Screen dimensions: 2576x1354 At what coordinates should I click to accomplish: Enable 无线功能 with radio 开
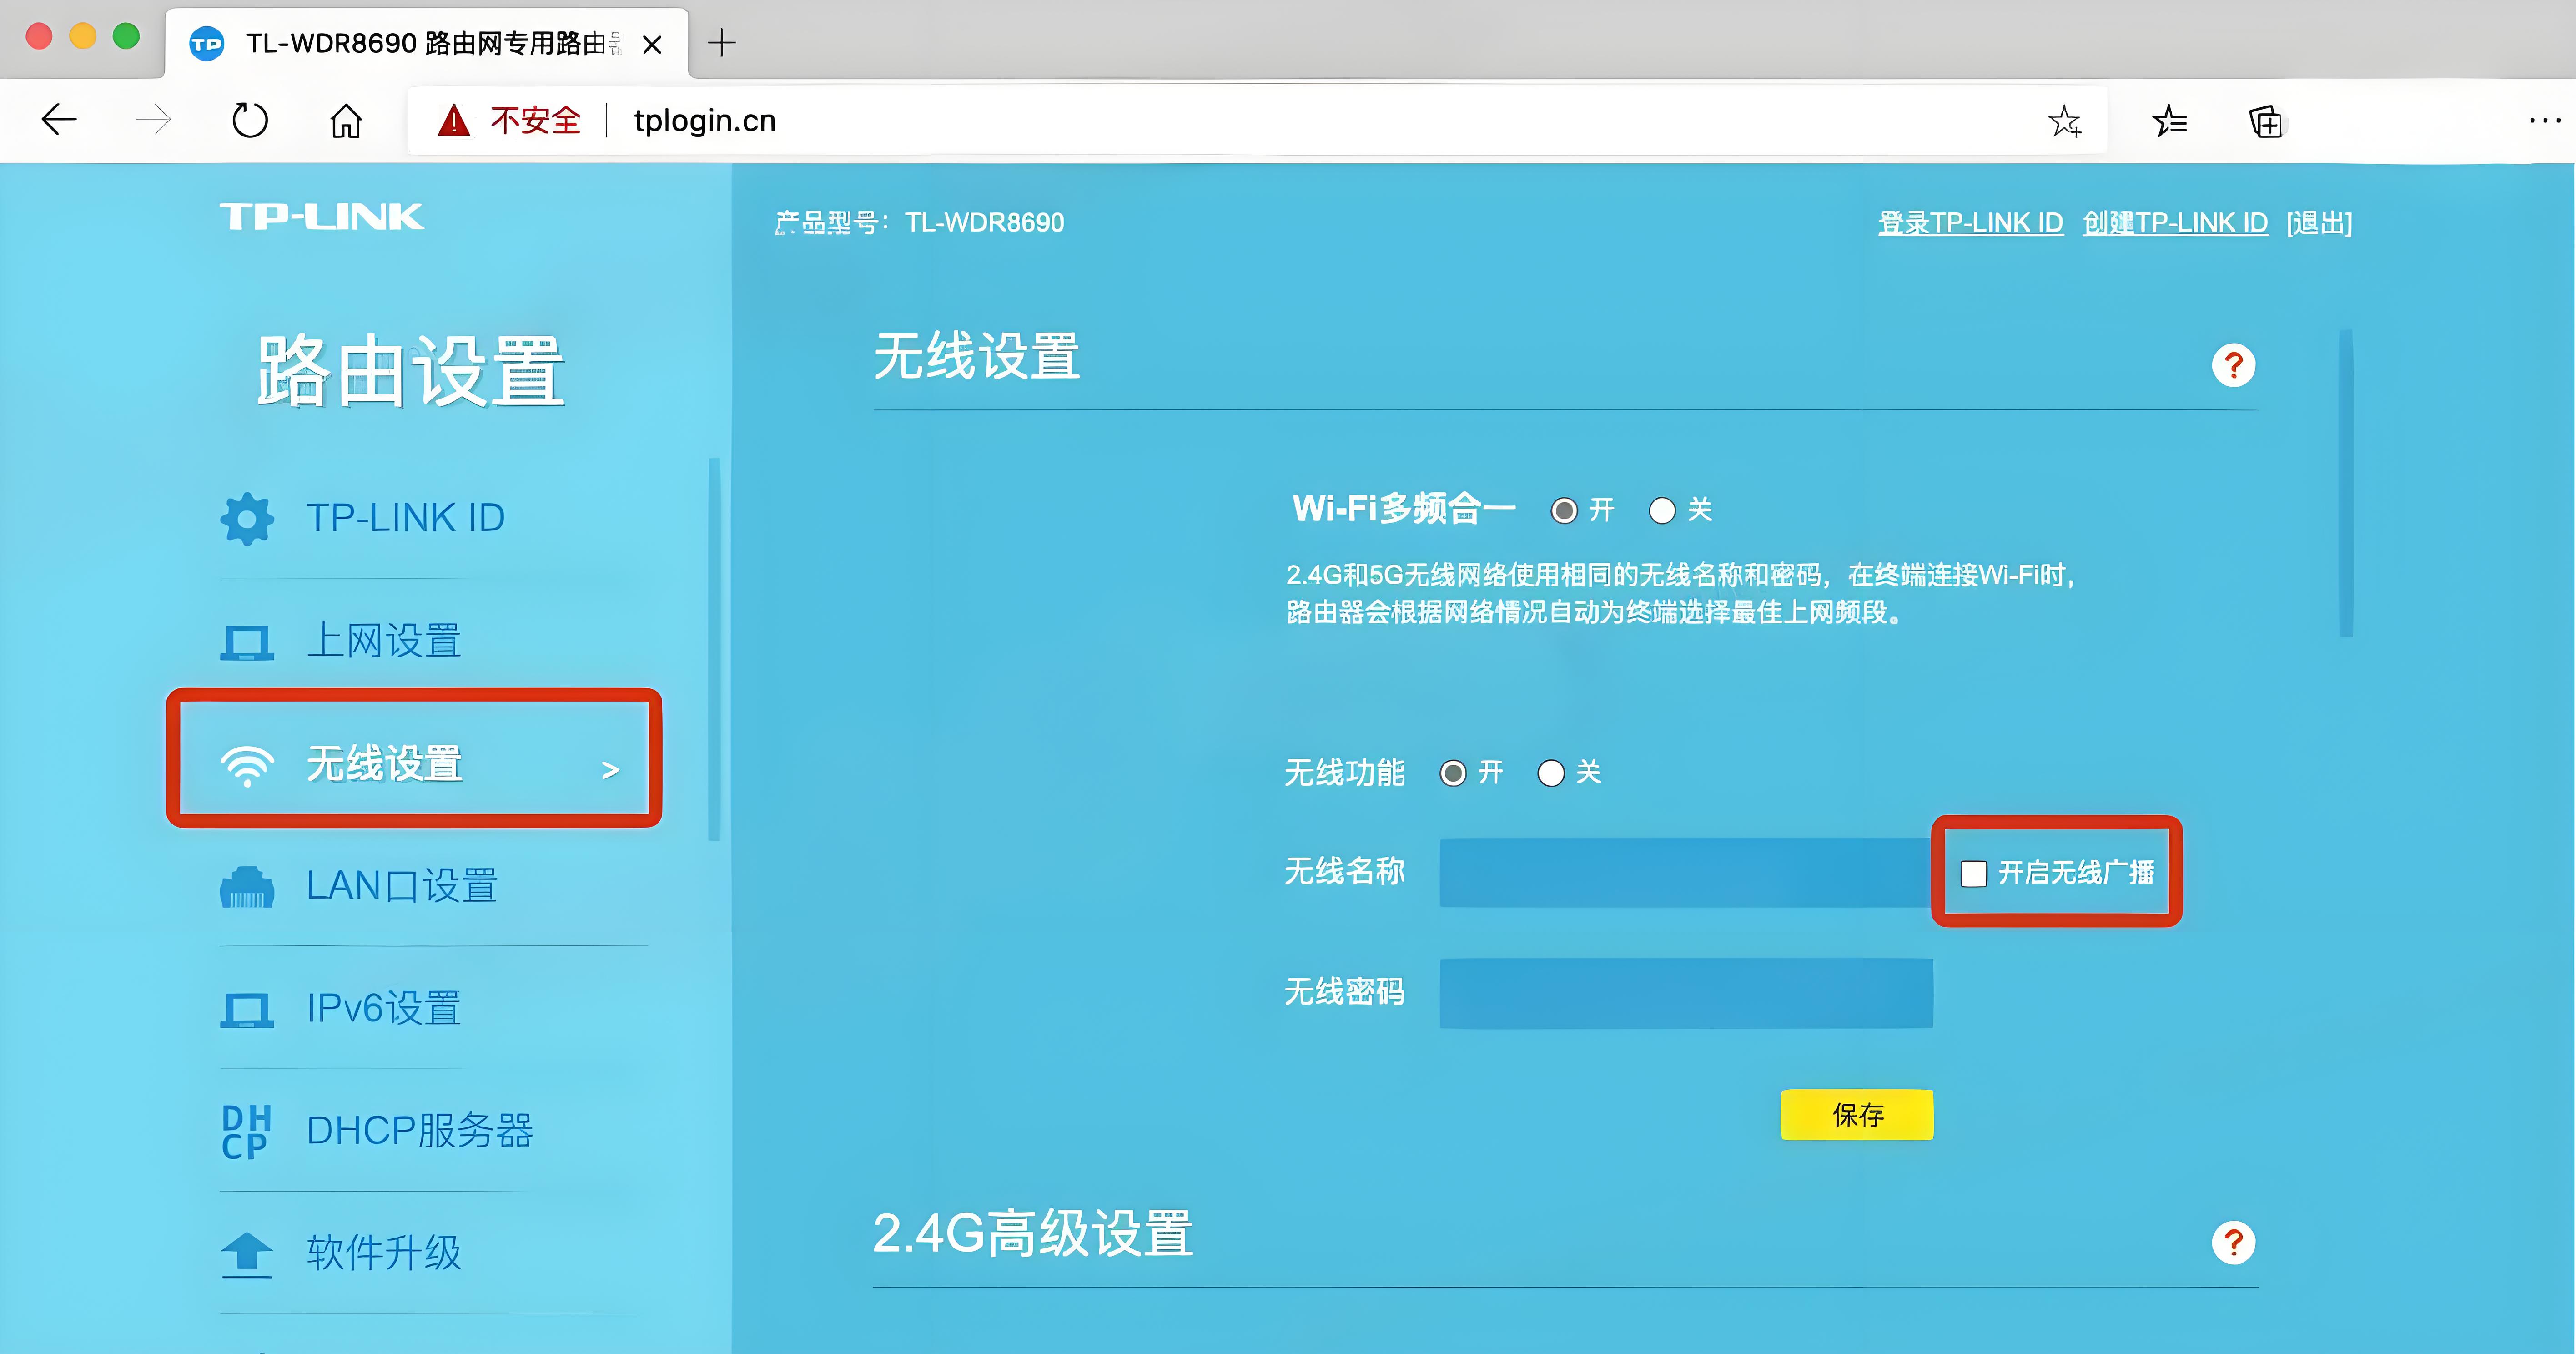[1453, 773]
